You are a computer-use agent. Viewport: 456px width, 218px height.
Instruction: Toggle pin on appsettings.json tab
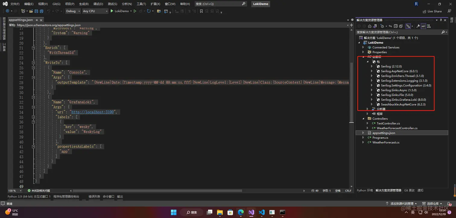point(37,20)
